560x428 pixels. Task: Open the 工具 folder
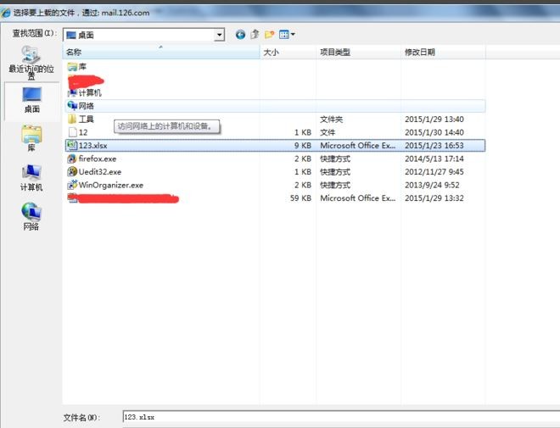pyautogui.click(x=86, y=120)
